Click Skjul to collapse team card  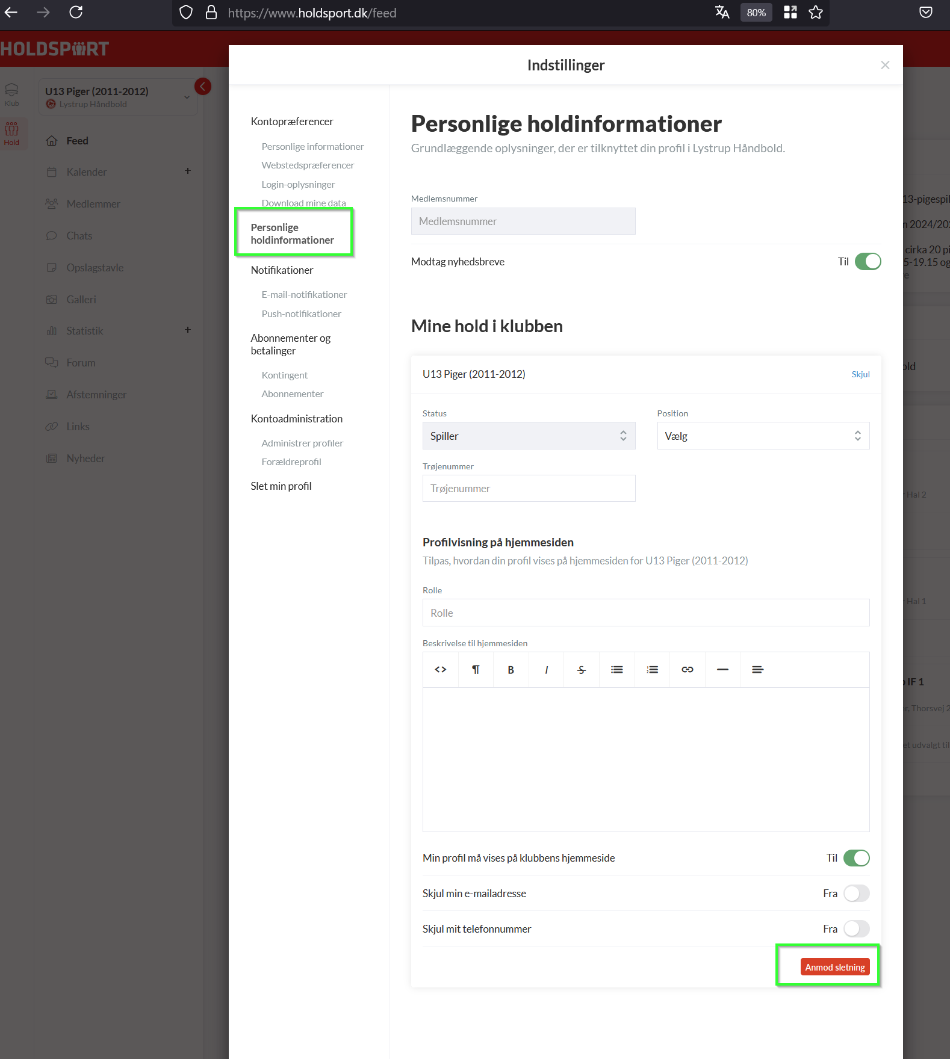pos(860,374)
